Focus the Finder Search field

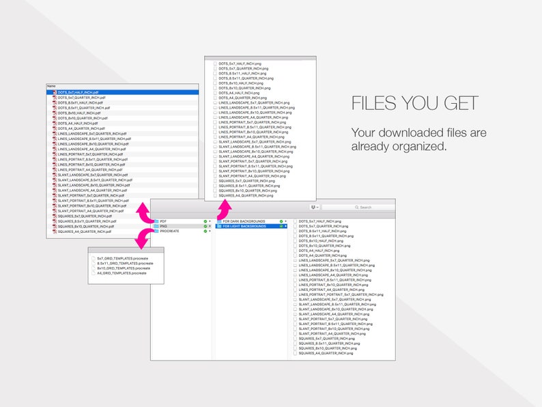[x=358, y=207]
